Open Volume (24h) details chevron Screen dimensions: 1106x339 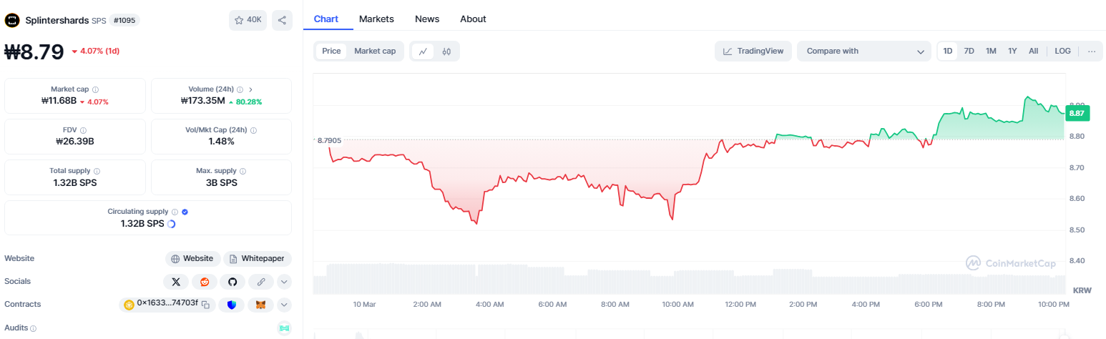pos(250,89)
